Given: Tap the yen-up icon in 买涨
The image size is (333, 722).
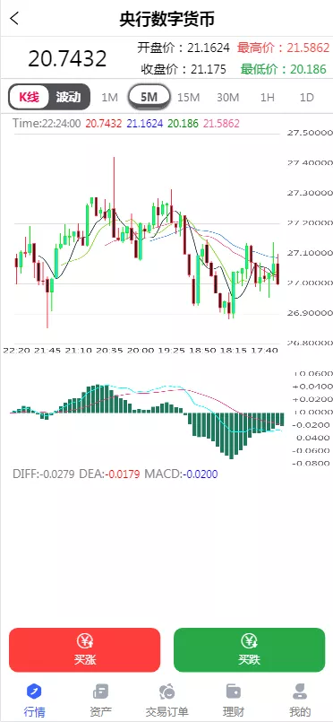Looking at the screenshot, I should pyautogui.click(x=84, y=641).
